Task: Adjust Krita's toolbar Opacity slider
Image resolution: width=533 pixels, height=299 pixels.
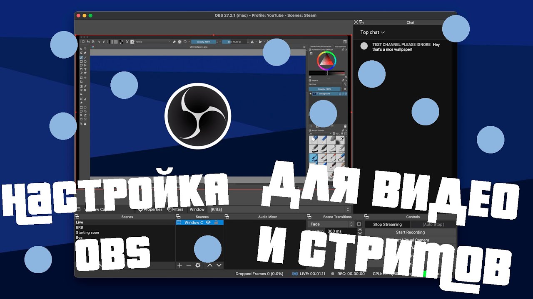Action: point(204,42)
